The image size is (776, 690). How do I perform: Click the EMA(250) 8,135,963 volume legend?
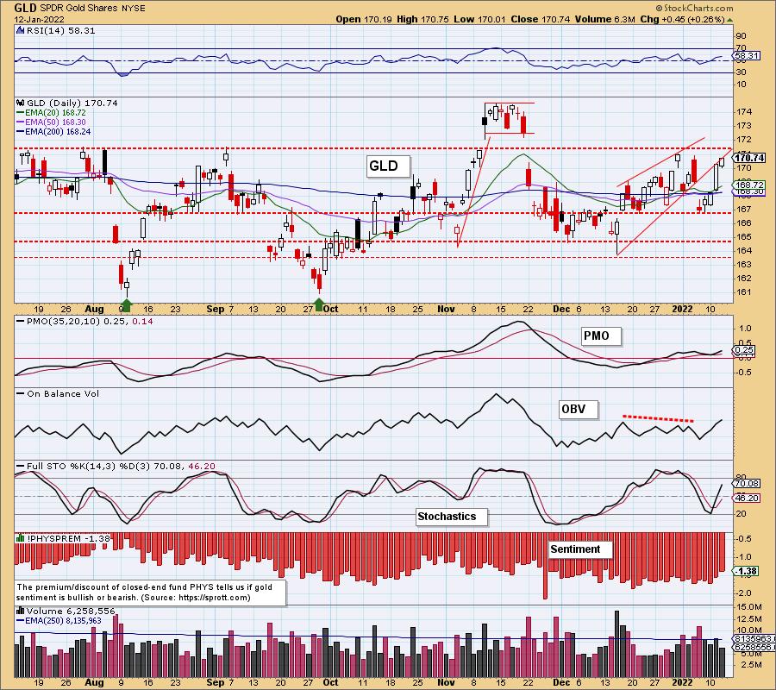tap(59, 621)
